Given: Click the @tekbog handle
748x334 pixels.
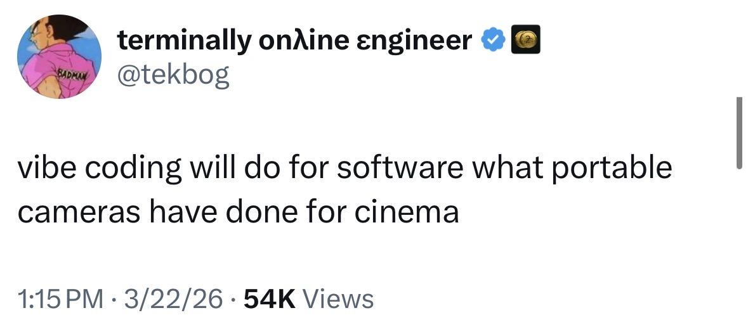Looking at the screenshot, I should tap(173, 76).
